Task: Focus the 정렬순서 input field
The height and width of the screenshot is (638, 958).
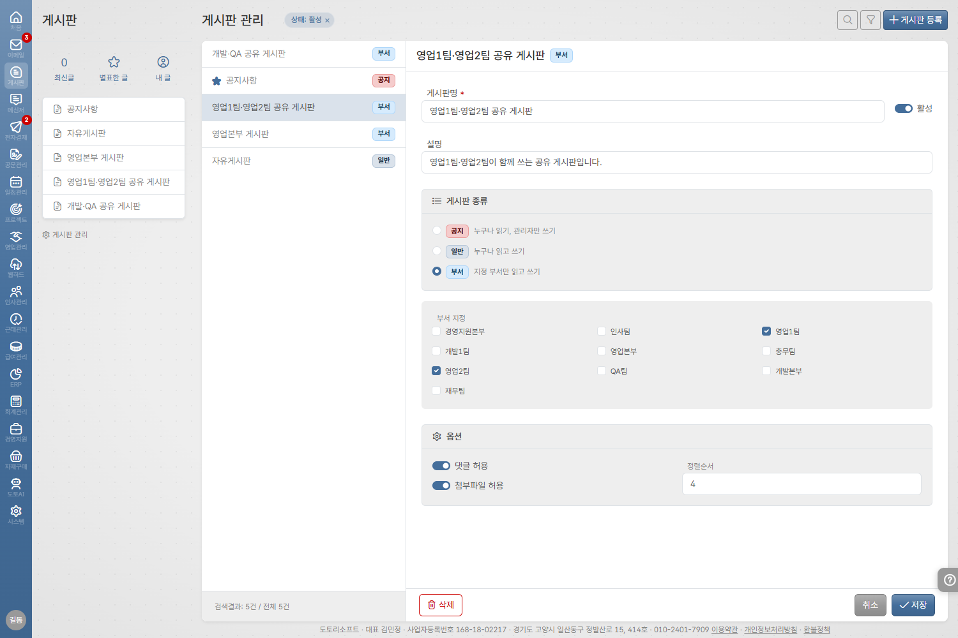Action: pos(802,484)
